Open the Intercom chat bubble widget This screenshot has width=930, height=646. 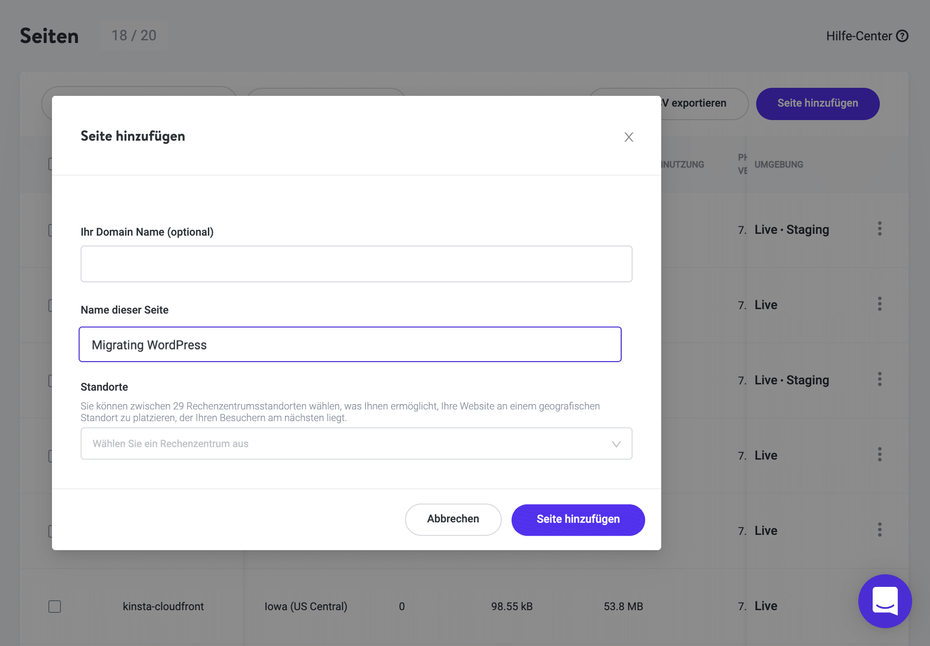(885, 602)
